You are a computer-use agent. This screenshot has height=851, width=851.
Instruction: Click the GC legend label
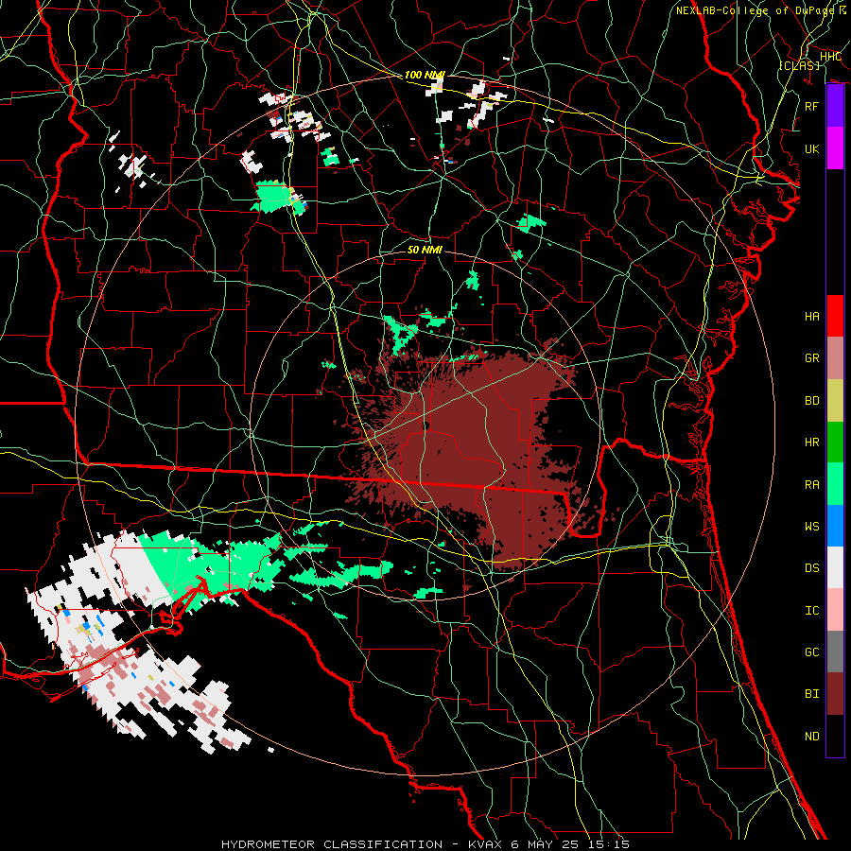point(811,652)
